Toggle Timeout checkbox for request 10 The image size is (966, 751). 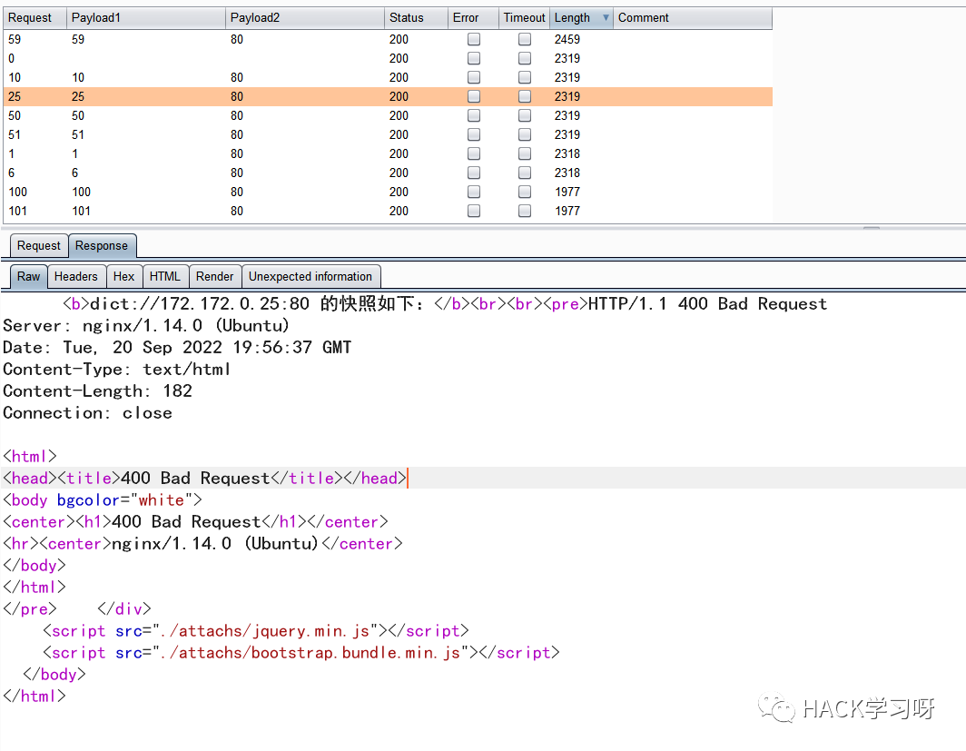point(524,77)
